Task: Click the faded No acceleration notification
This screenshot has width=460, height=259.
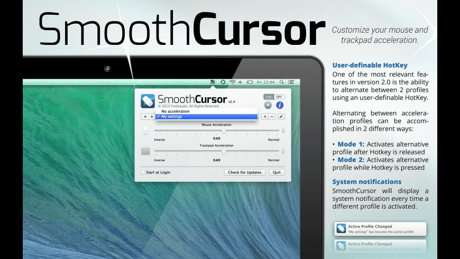Action: [380, 246]
